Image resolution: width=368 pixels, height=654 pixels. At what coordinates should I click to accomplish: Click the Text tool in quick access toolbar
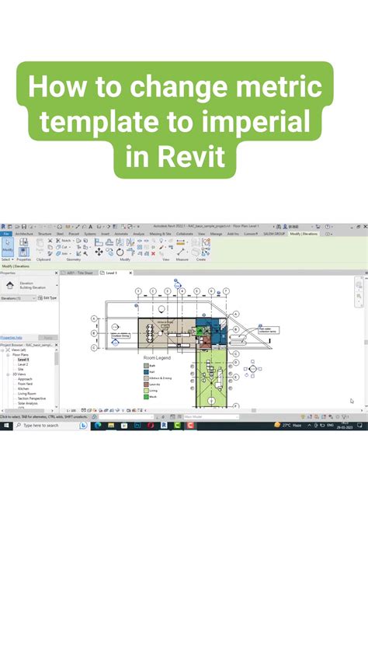pyautogui.click(x=90, y=227)
